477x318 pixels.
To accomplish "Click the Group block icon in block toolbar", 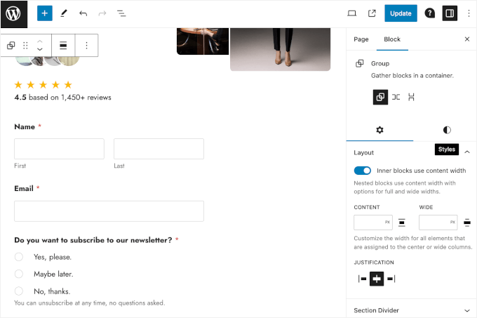I will 11,46.
